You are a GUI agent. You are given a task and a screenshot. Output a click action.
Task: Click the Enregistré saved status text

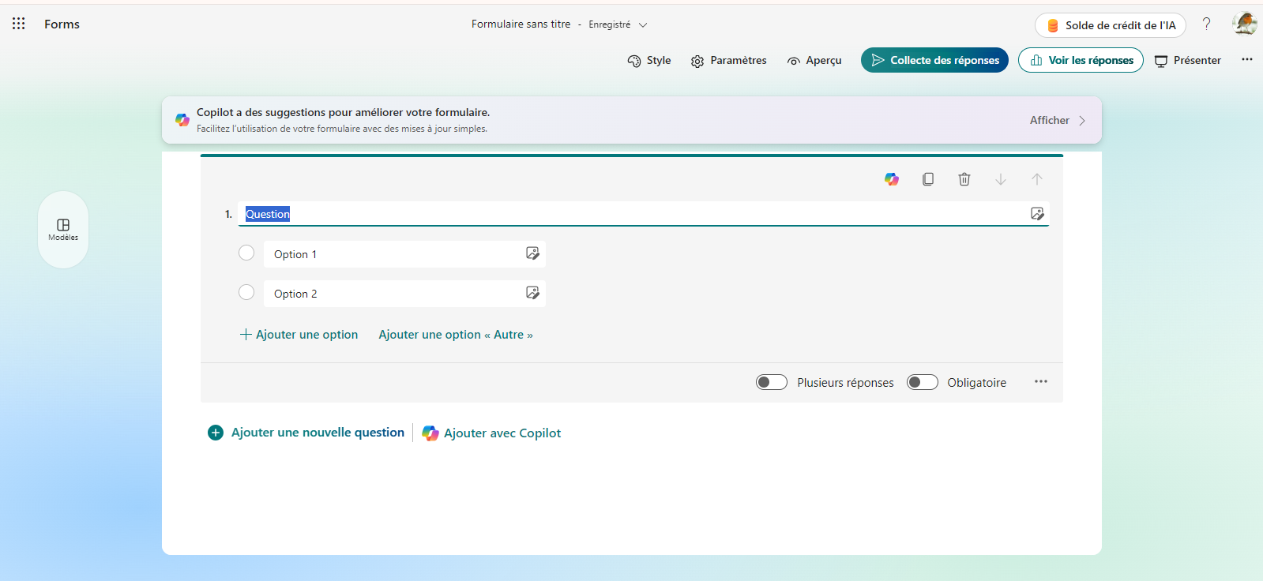click(609, 24)
